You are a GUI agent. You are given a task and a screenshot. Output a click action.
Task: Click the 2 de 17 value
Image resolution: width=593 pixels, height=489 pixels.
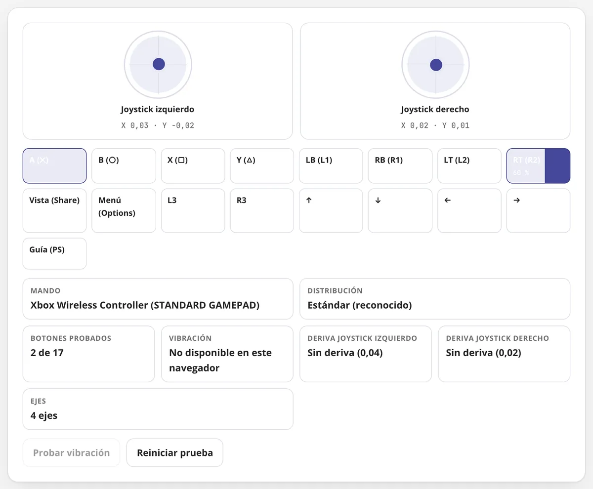[47, 353]
